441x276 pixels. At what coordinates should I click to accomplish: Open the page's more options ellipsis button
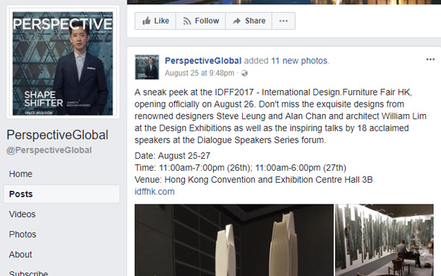pos(284,21)
